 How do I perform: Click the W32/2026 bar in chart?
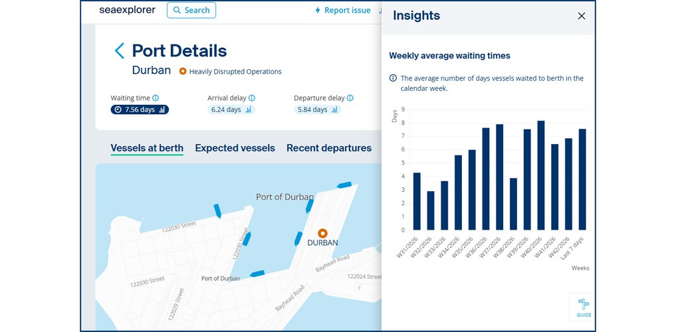coord(431,210)
